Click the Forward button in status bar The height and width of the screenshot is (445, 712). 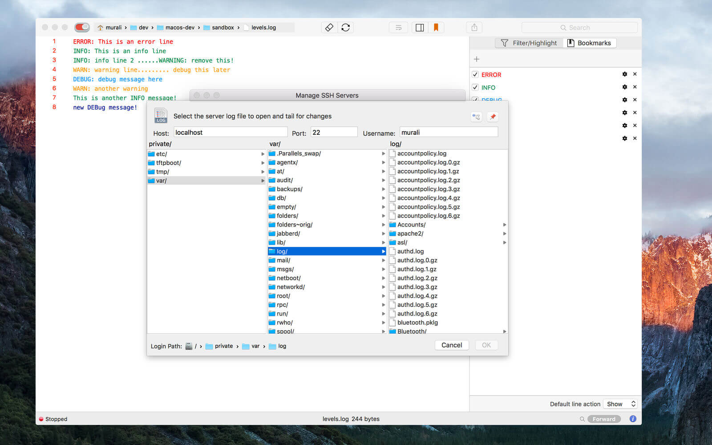point(604,419)
